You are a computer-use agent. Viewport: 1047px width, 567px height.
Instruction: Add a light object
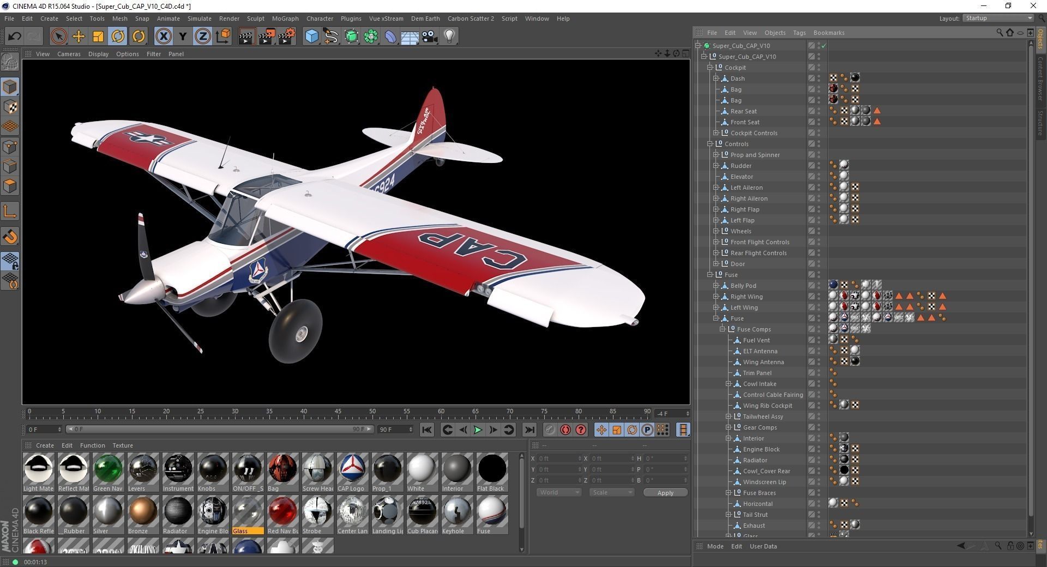click(449, 37)
